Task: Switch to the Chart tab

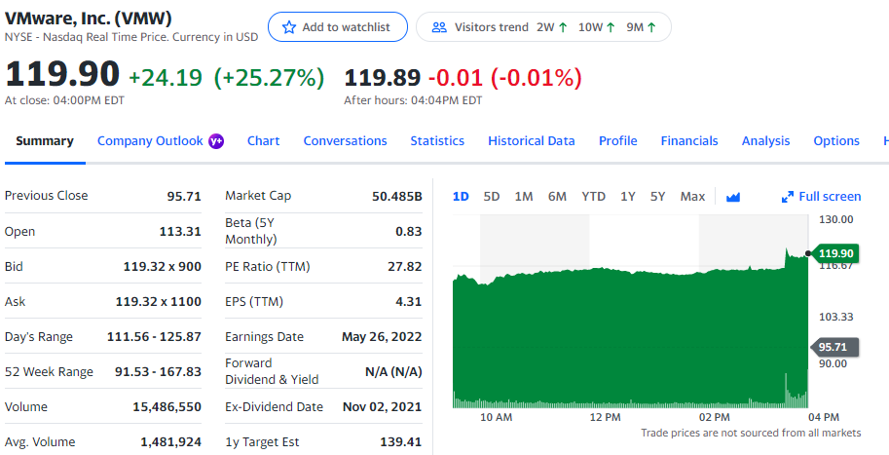Action: tap(263, 141)
